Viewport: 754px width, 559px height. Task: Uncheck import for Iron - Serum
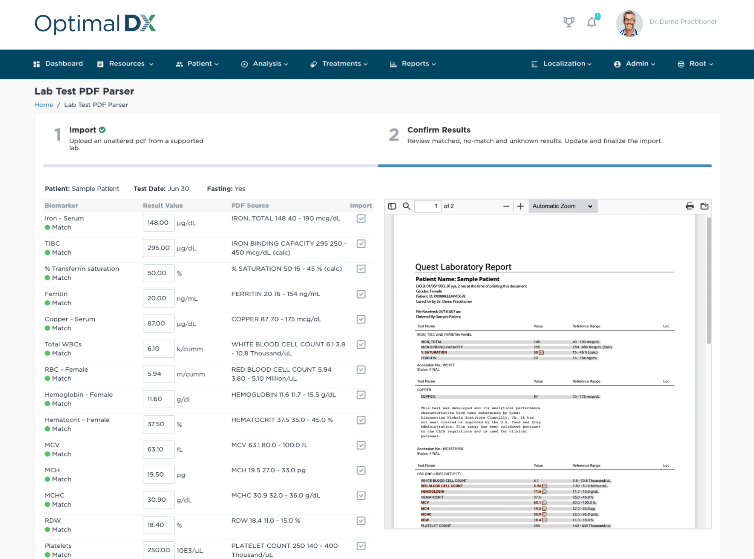(361, 219)
